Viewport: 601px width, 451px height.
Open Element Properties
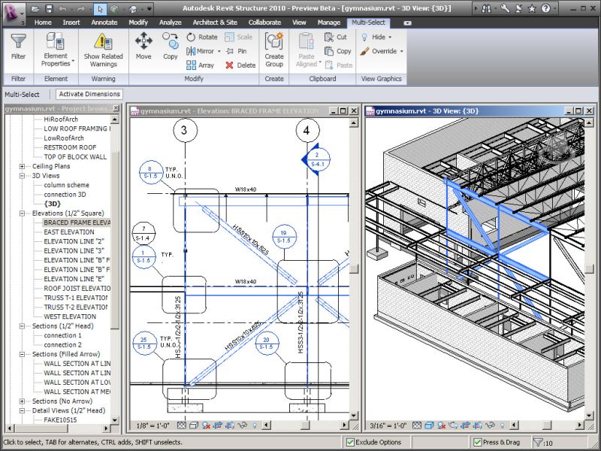[56, 50]
